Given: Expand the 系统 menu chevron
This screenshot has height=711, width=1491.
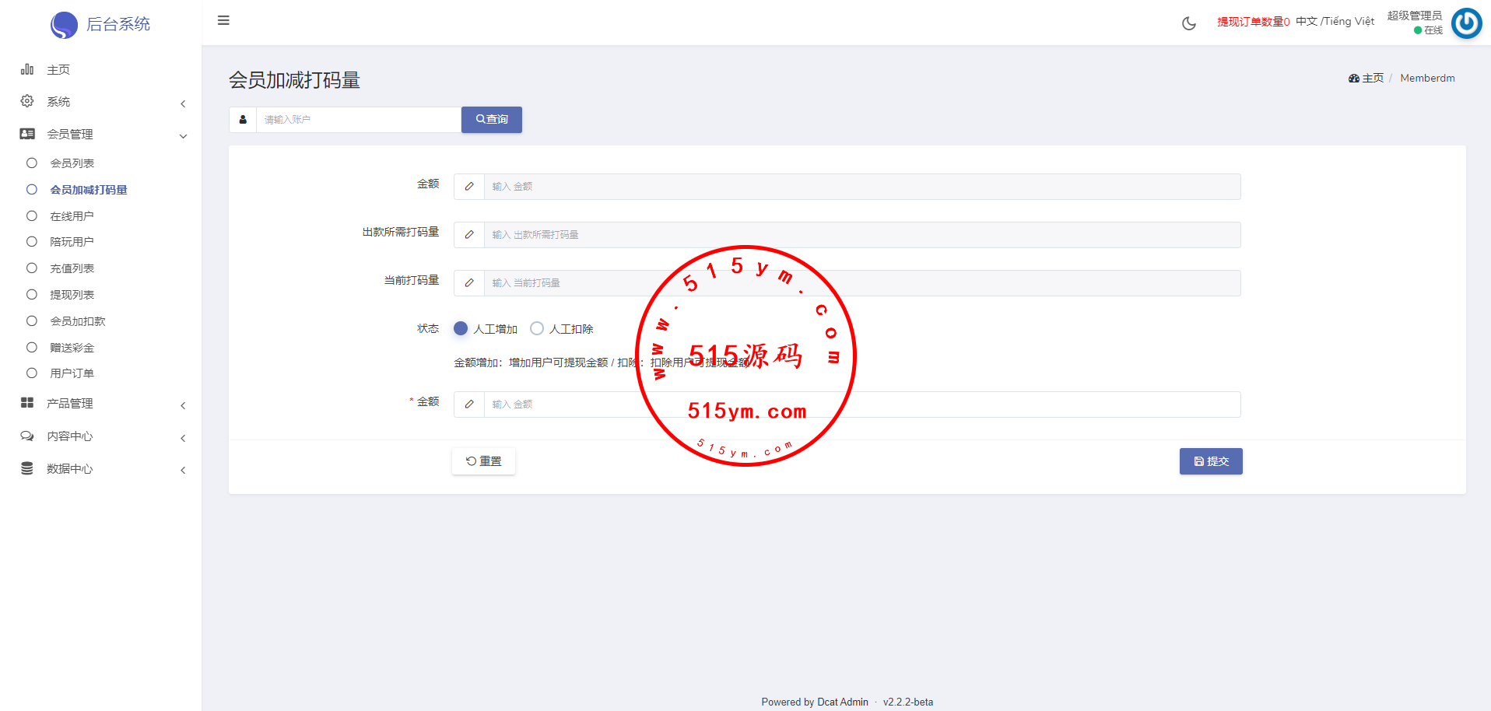Looking at the screenshot, I should point(183,103).
